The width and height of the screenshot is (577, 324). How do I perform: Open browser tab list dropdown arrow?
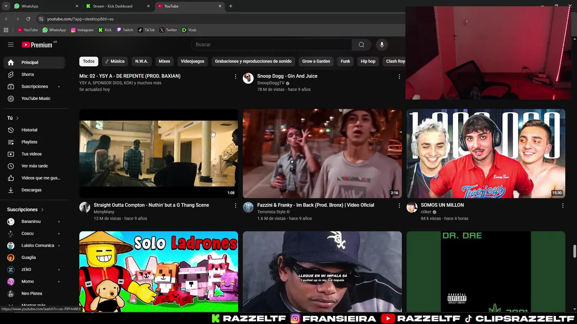pyautogui.click(x=6, y=6)
